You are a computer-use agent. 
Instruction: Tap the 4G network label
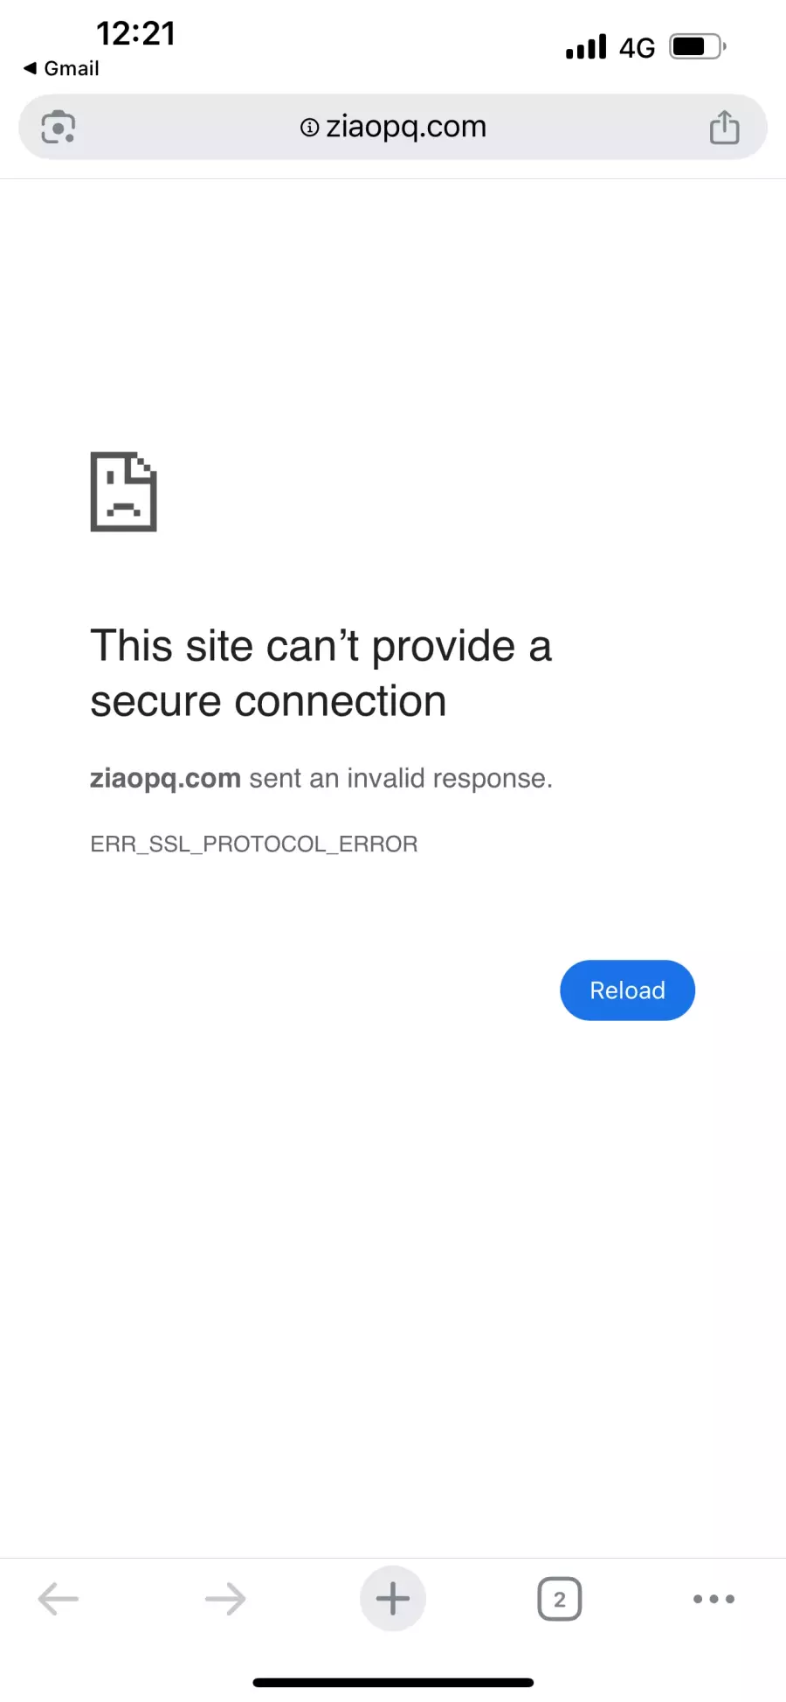coord(638,47)
